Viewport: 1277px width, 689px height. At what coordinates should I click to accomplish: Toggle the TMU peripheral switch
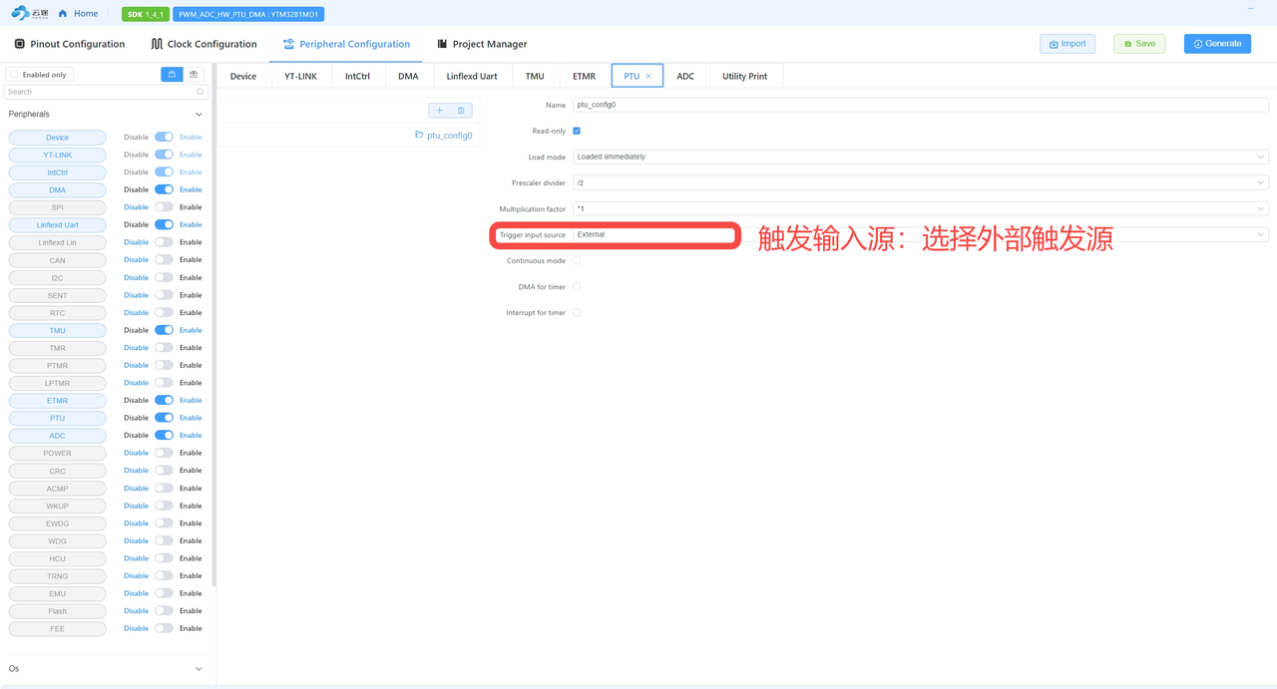tap(164, 330)
